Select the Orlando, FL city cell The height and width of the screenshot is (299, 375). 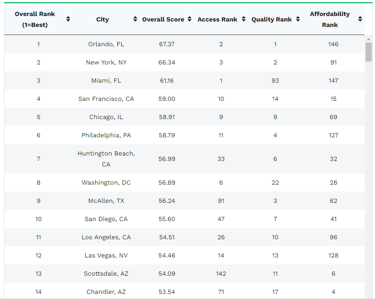point(106,44)
